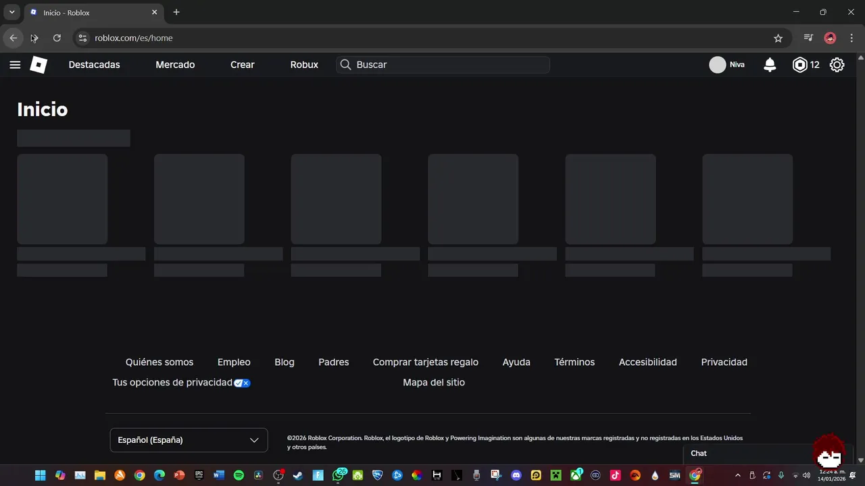Viewport: 865px width, 486px height.
Task: Open Discord from the taskbar
Action: (x=516, y=475)
